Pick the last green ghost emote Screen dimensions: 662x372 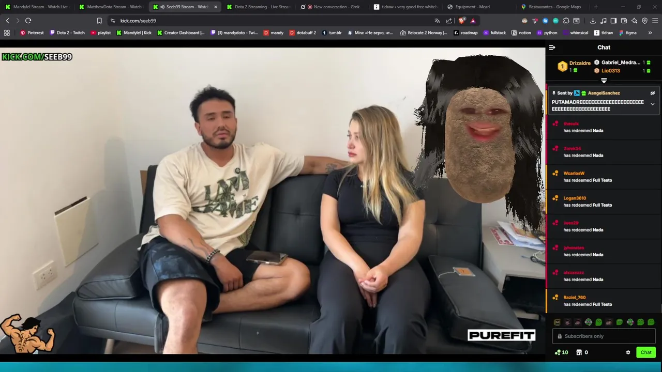coord(651,322)
